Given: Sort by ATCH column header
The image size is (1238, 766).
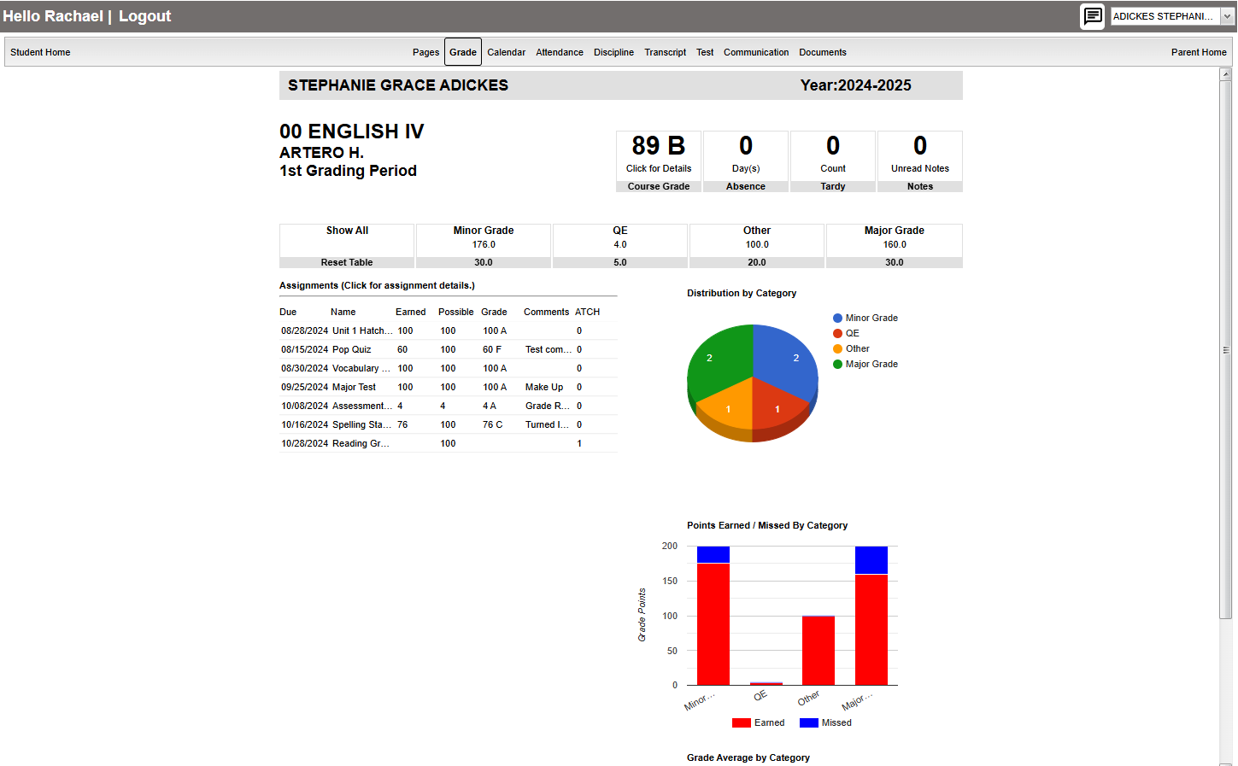Looking at the screenshot, I should point(587,312).
